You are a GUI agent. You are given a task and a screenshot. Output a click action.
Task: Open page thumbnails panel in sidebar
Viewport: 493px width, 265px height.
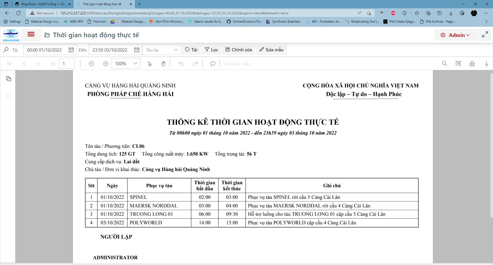[x=9, y=79]
